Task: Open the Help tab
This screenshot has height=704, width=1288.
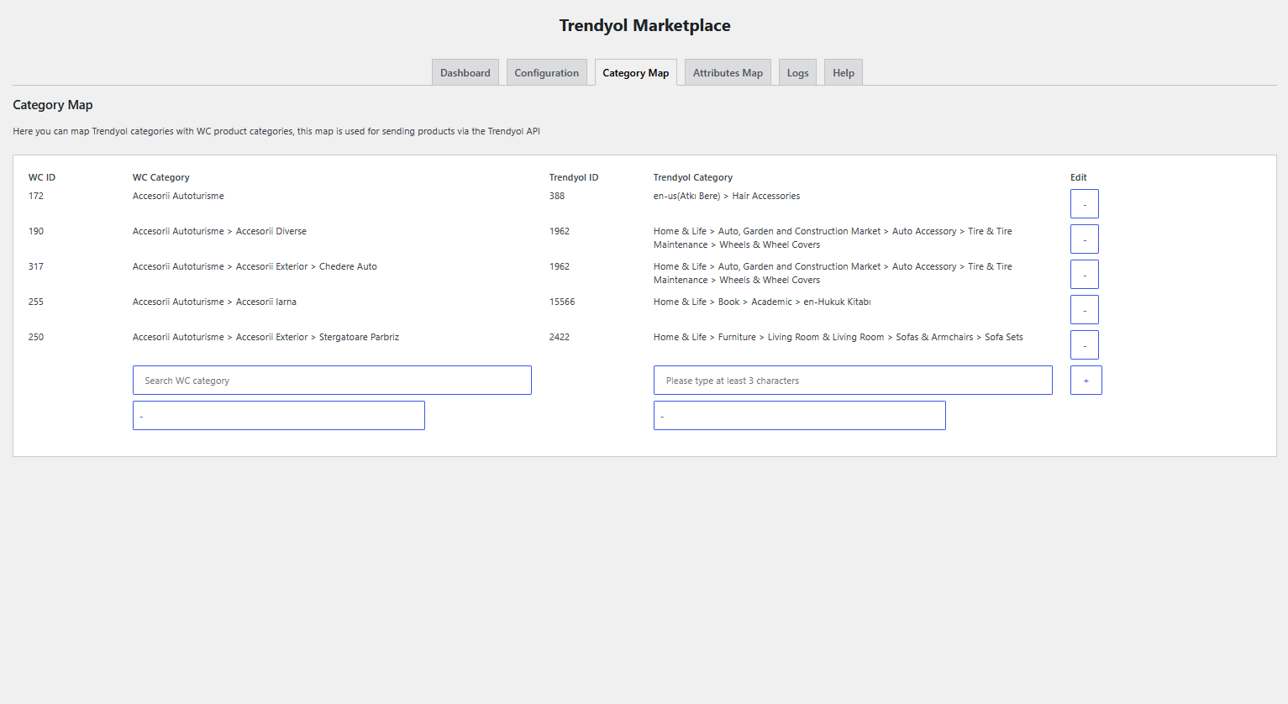Action: [x=843, y=73]
